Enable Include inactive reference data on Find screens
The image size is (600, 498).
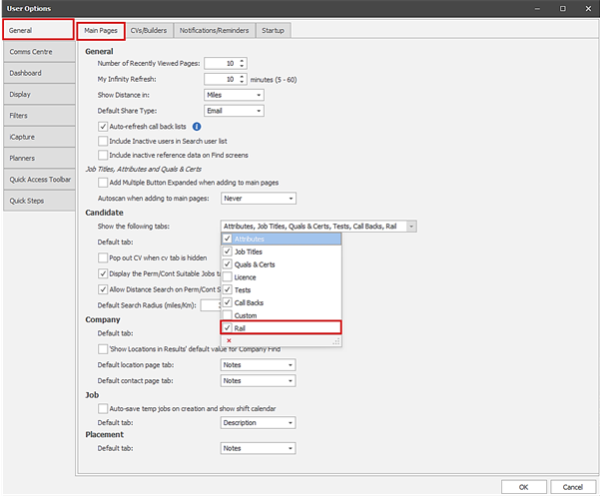tap(103, 155)
